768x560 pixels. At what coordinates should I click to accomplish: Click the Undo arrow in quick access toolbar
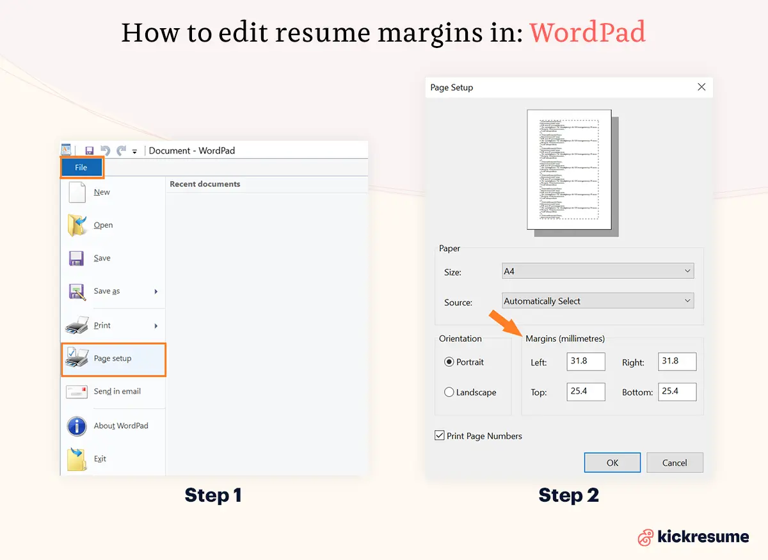click(106, 150)
